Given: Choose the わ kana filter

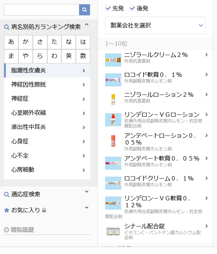Looking at the screenshot, I should 54,56.
